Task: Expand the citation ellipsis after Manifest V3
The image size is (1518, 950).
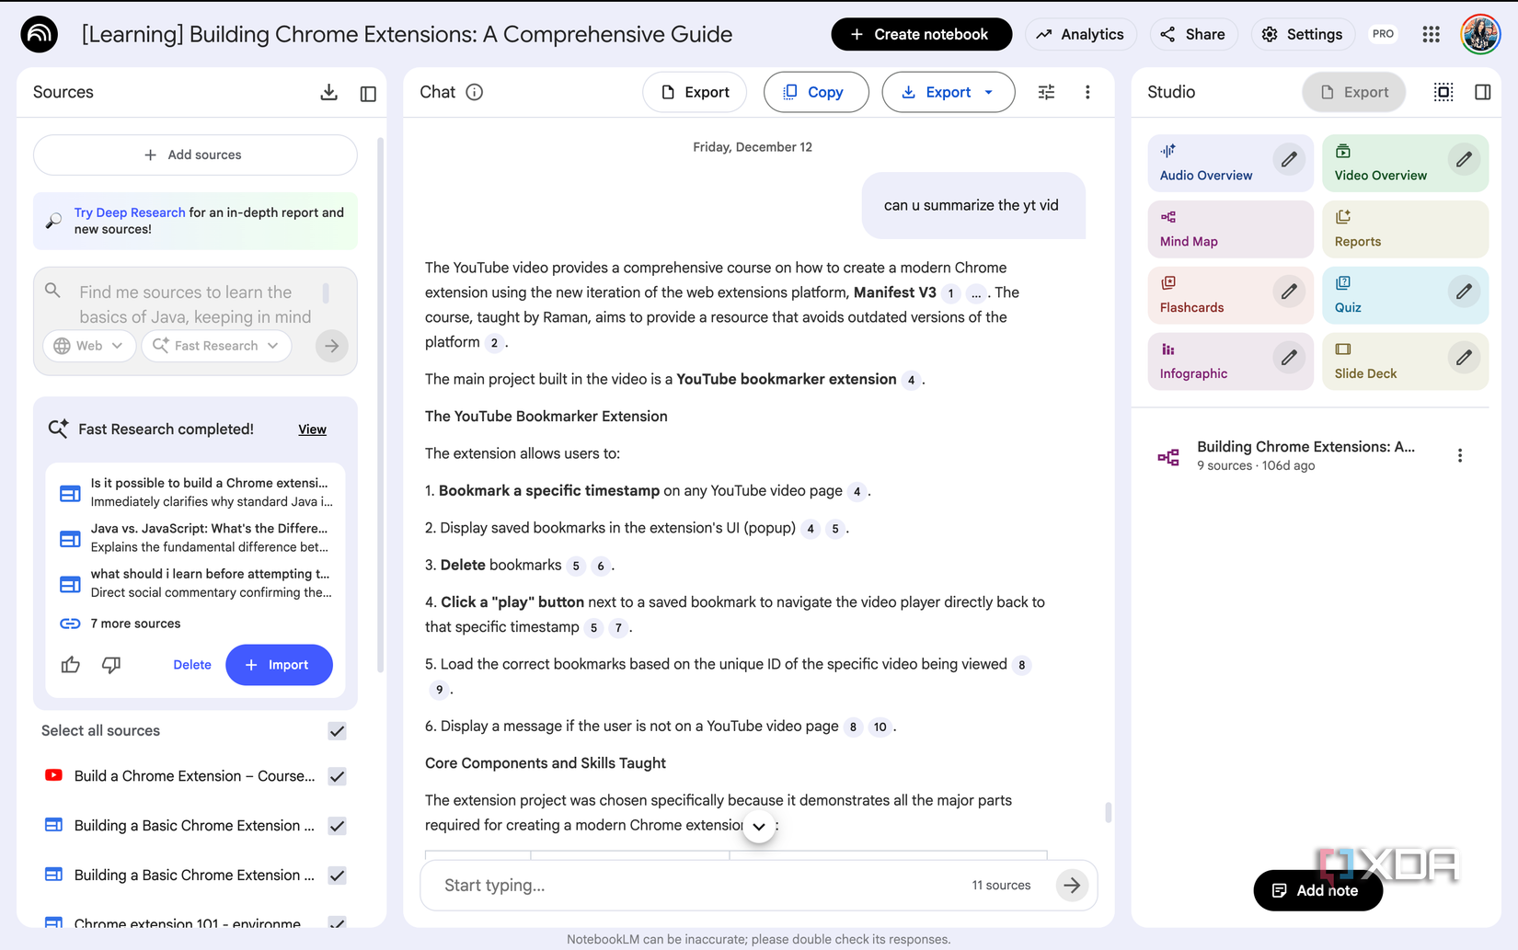Action: (x=976, y=293)
